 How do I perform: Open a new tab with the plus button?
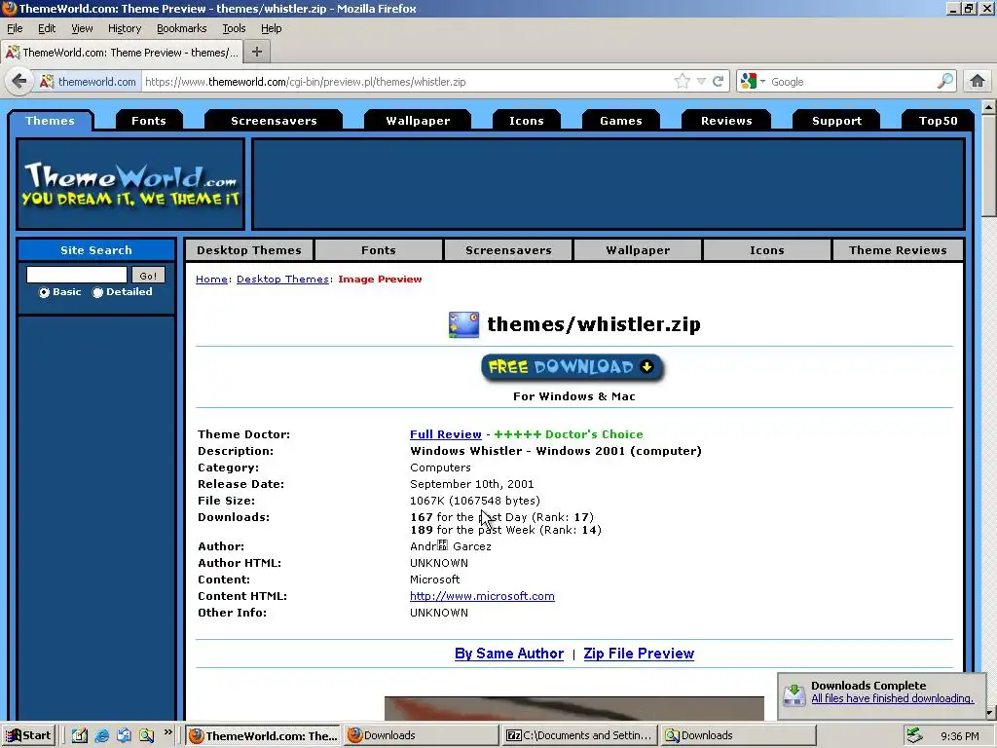point(257,53)
